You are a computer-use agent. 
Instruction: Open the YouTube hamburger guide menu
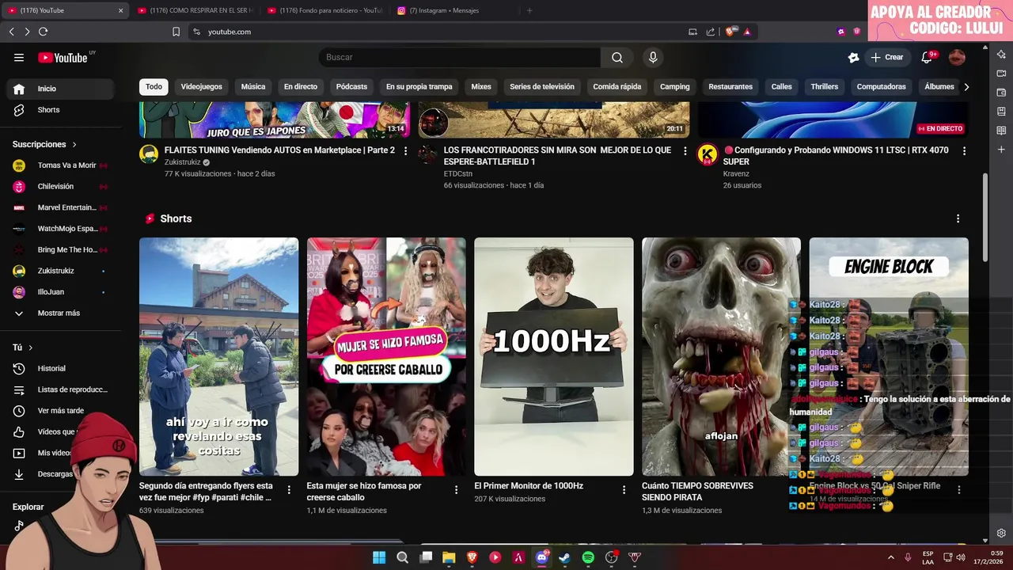click(x=19, y=57)
